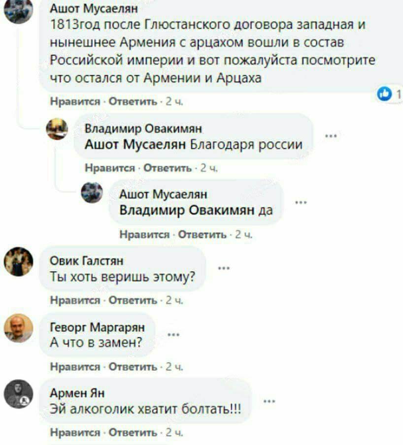Reply to 'А что в замен?' comment
The width and height of the screenshot is (403, 445).
tap(133, 367)
